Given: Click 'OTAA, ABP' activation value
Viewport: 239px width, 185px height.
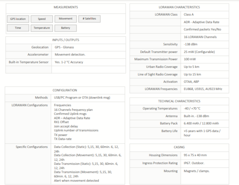Looking at the screenshot, I should coord(192,82).
